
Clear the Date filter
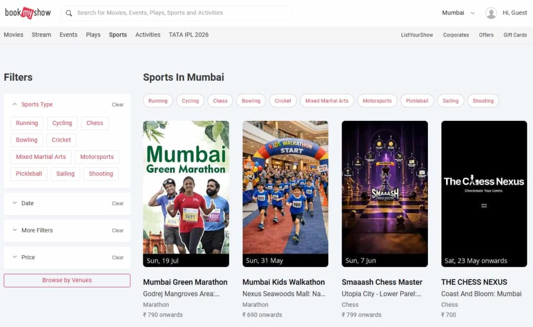pos(118,203)
